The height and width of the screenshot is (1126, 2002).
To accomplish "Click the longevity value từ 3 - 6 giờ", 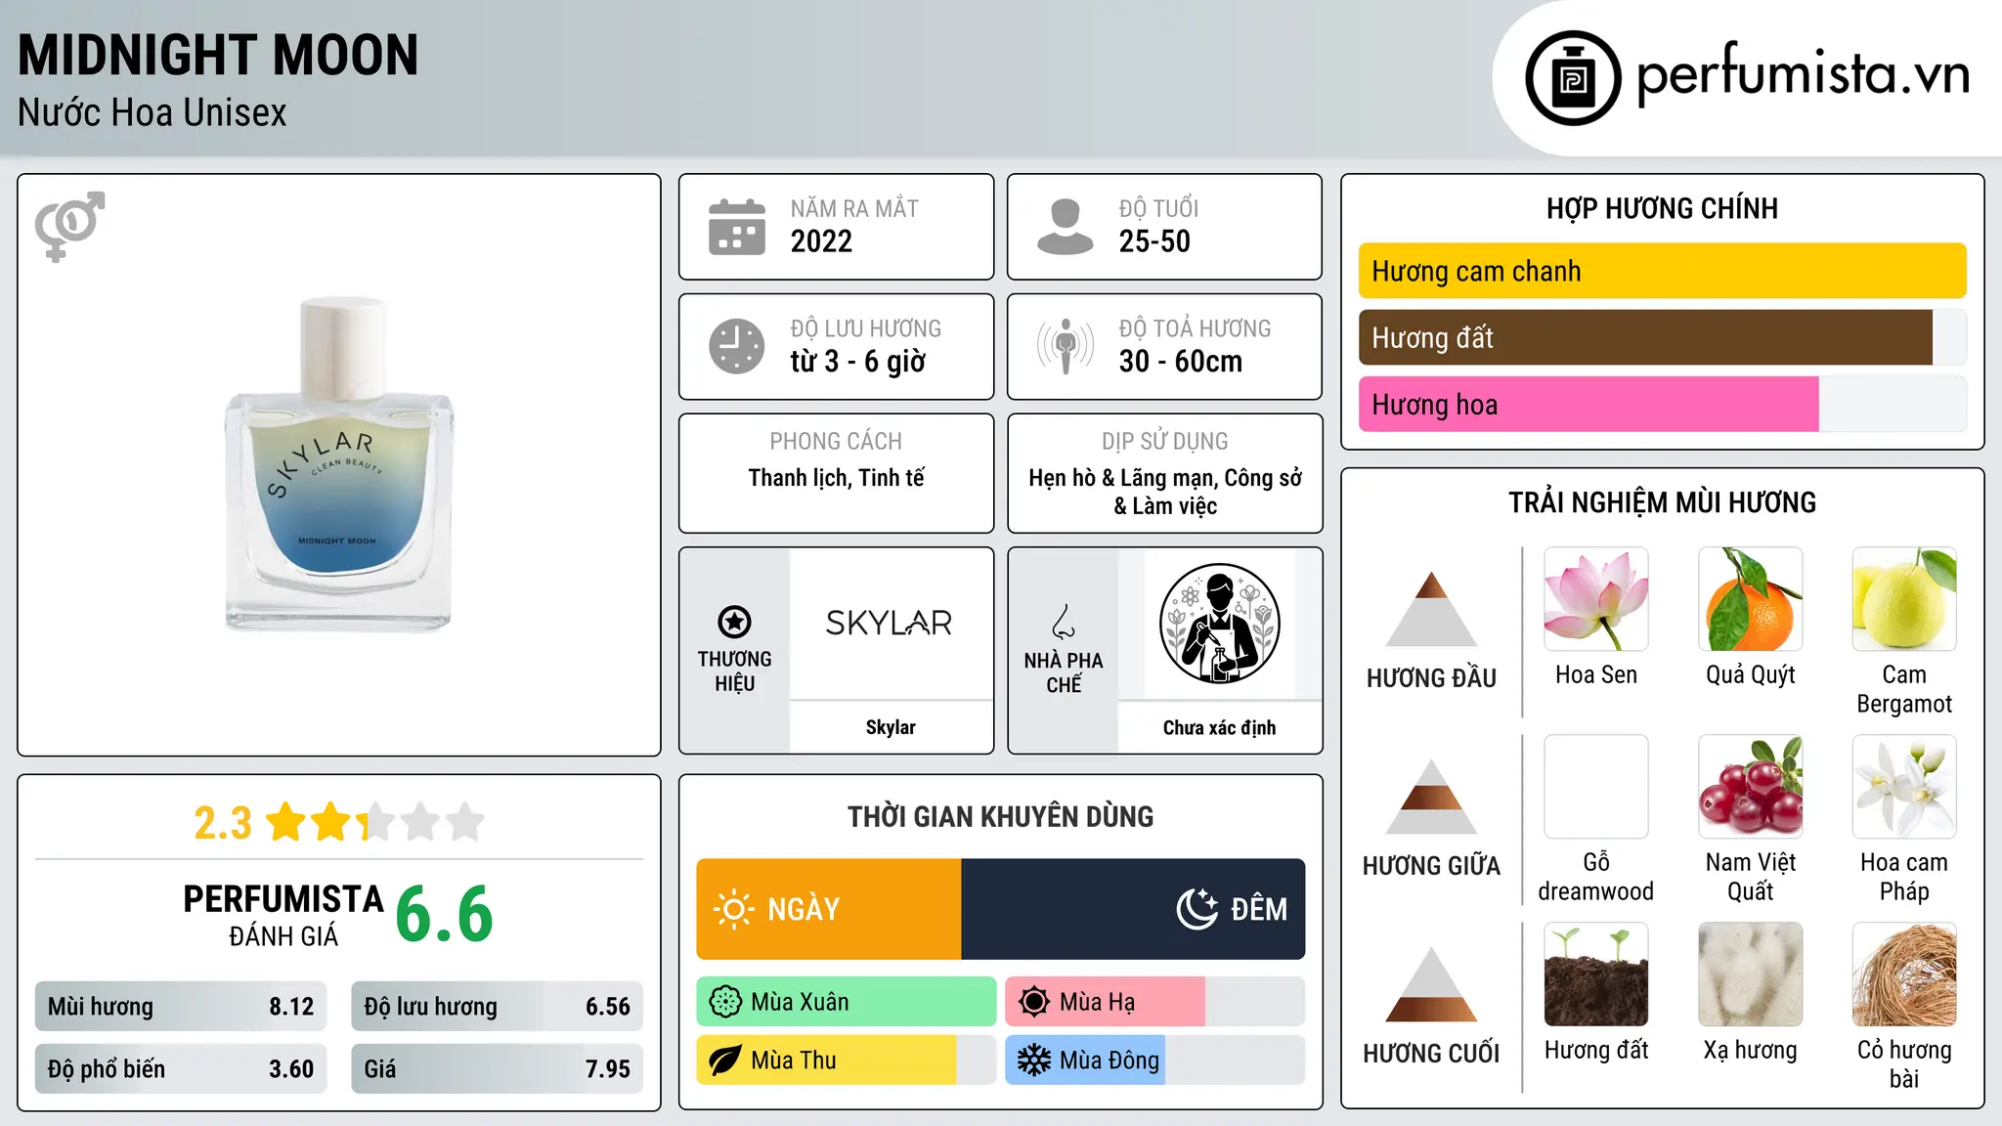I will coord(857,362).
